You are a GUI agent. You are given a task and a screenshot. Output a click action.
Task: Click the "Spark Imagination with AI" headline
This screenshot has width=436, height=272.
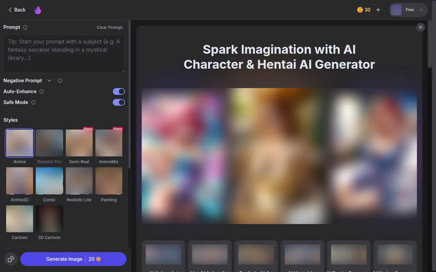coord(279,50)
